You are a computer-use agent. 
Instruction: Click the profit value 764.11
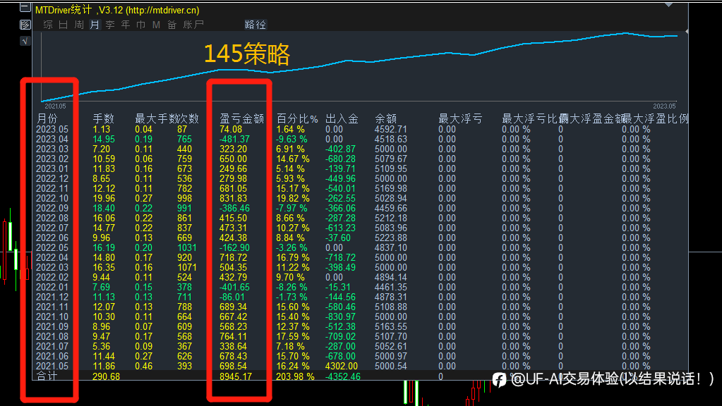tap(233, 337)
